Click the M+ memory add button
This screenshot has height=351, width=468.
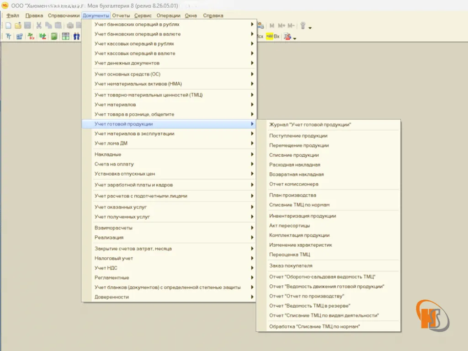coord(282,26)
